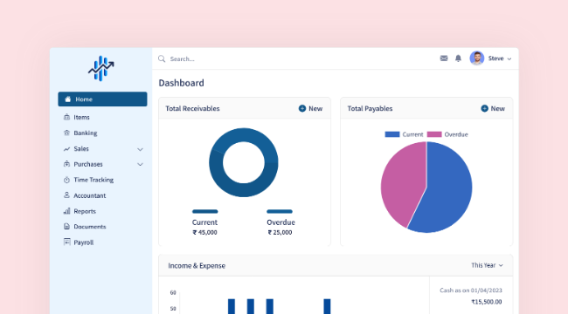Click the search magnifier icon
The width and height of the screenshot is (568, 314).
tap(162, 58)
